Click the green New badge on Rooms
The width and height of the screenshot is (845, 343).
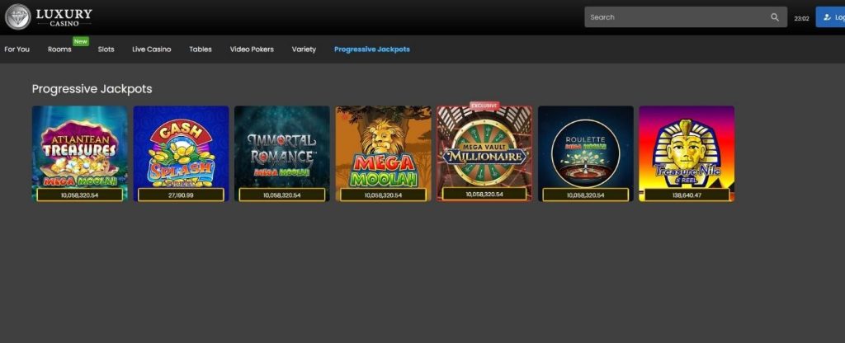81,41
